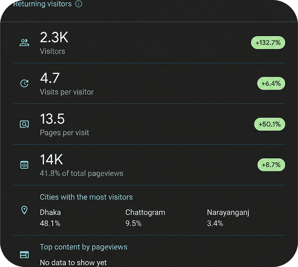
Task: Click the location pin icon
Action: point(24,210)
